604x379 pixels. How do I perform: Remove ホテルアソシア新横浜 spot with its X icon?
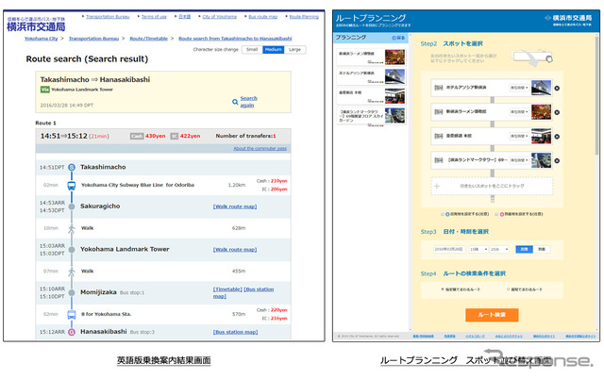pos(557,88)
